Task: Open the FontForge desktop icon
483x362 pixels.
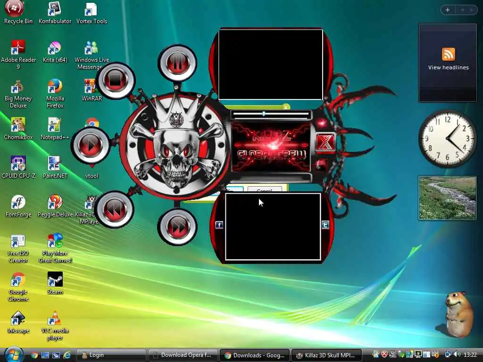Action: pos(18,206)
